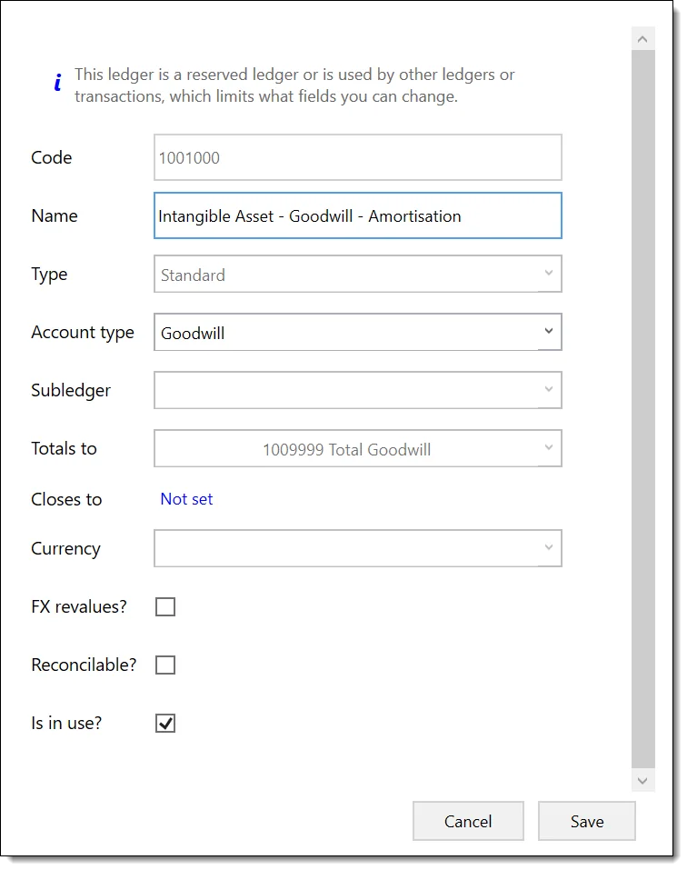The image size is (687, 870).
Task: Click the Totals to label
Action: [64, 448]
